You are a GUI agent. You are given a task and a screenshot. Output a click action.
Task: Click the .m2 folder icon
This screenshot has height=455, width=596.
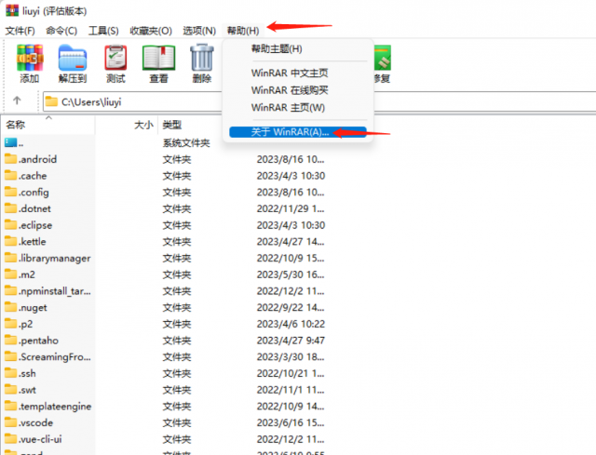coord(10,274)
